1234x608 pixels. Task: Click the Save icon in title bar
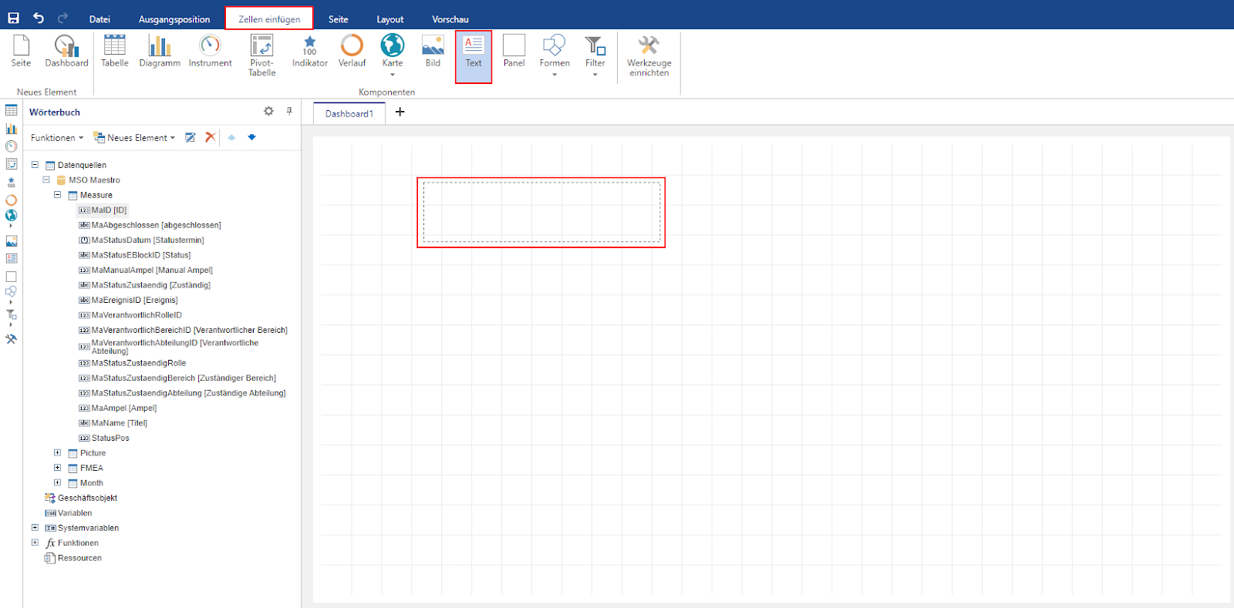[x=13, y=18]
